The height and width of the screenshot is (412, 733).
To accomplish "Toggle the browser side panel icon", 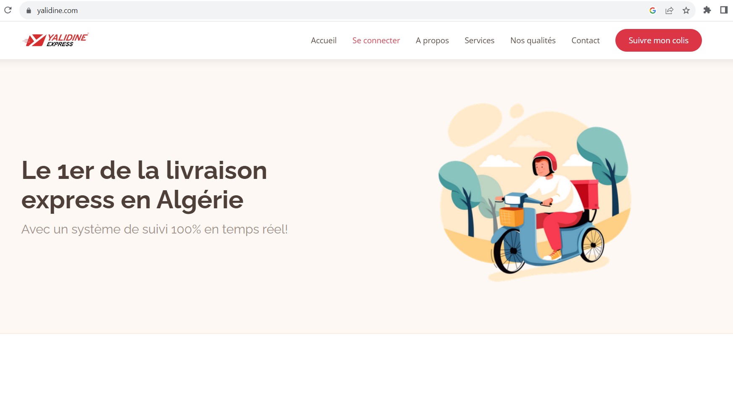I will click(x=723, y=10).
